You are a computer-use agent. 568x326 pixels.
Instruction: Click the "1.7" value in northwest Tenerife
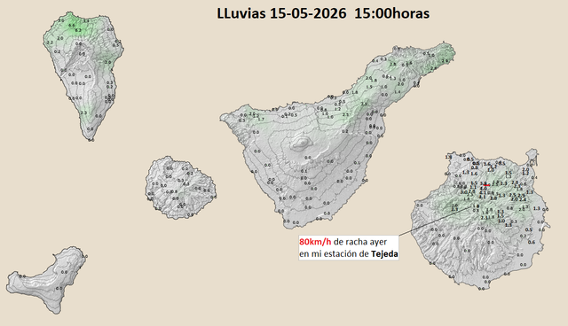tap(261, 119)
